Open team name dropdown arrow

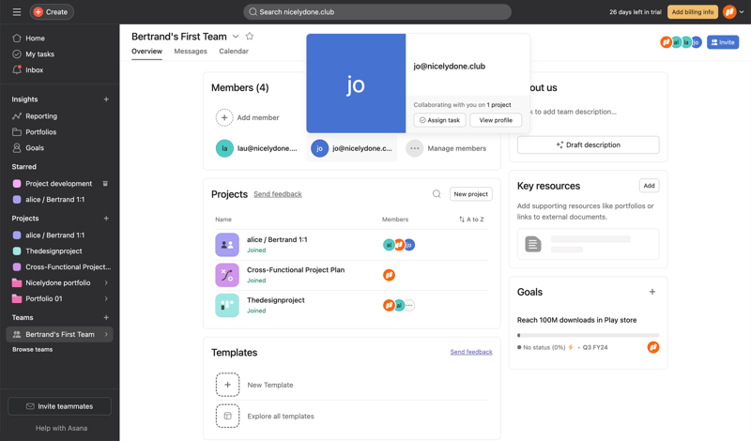[236, 37]
